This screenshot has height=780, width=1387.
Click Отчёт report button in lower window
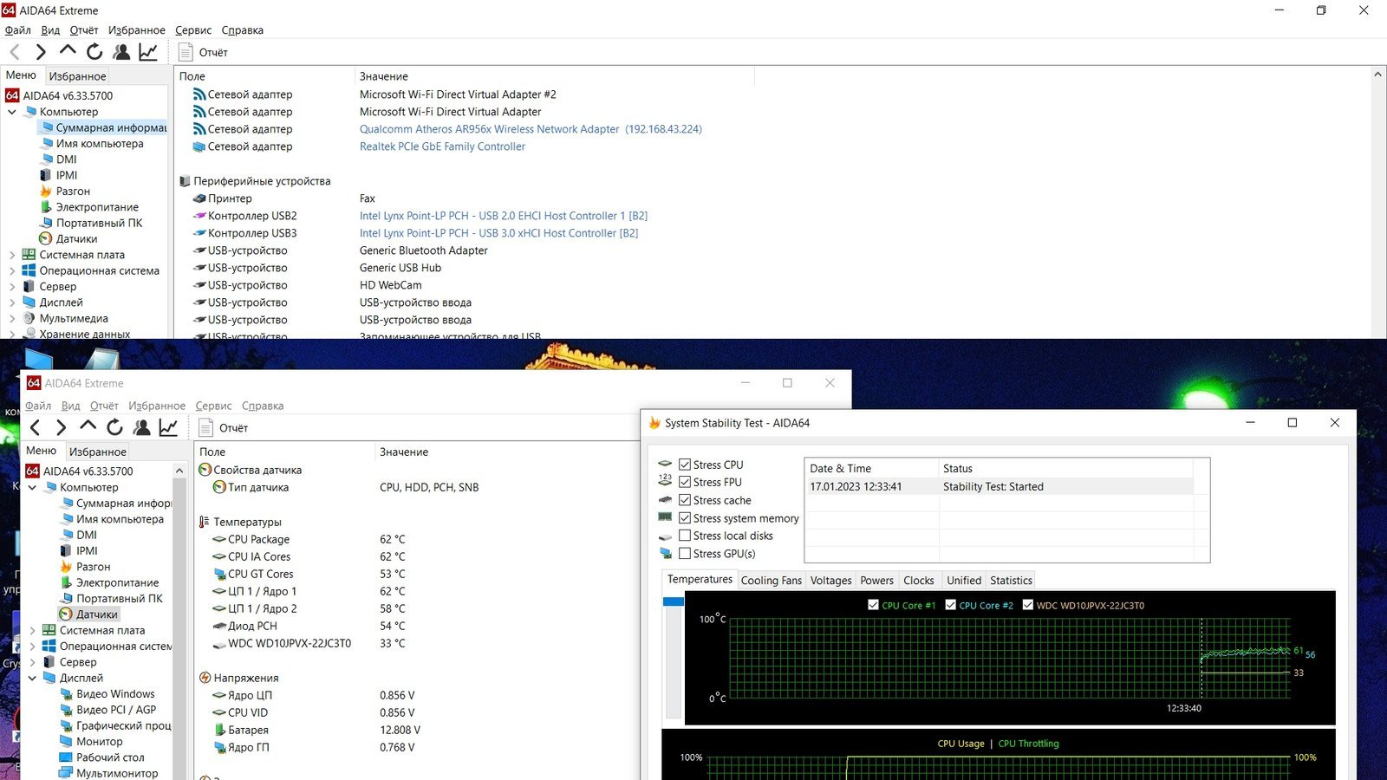click(224, 427)
